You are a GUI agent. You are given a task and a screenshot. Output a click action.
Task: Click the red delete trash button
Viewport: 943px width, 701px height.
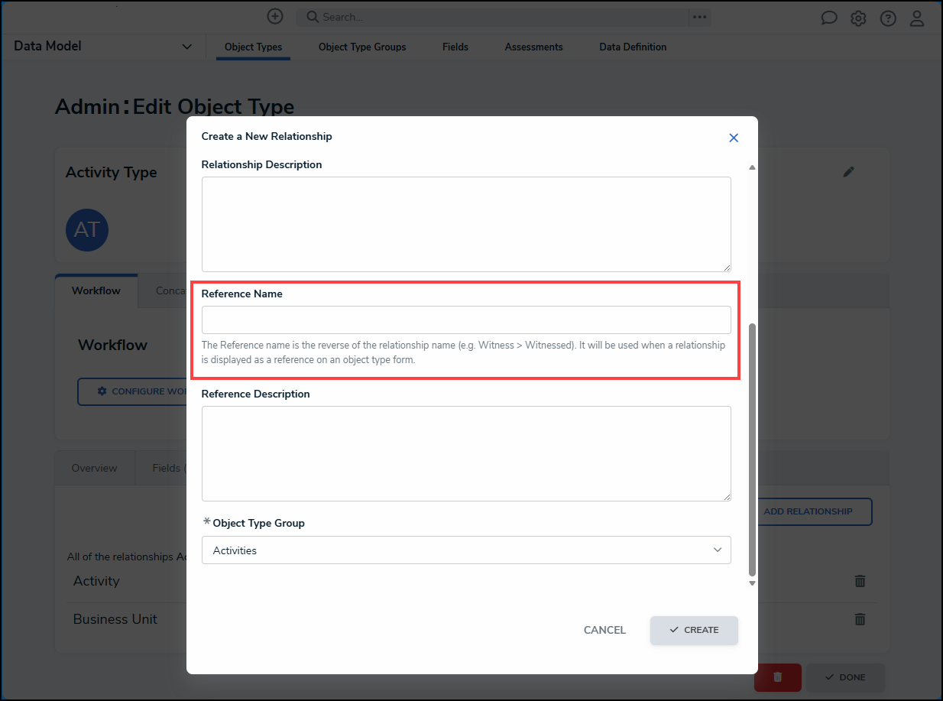point(778,677)
